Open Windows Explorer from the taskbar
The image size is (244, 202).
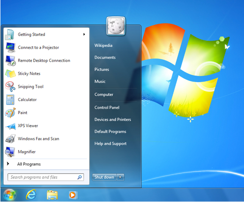pos(52,195)
